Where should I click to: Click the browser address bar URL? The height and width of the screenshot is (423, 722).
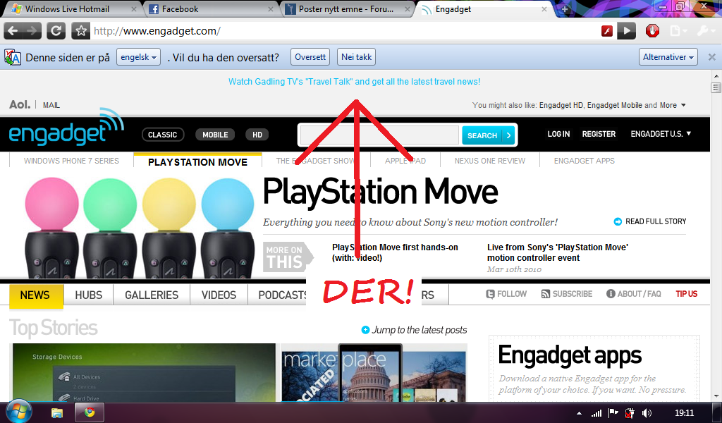(x=157, y=31)
